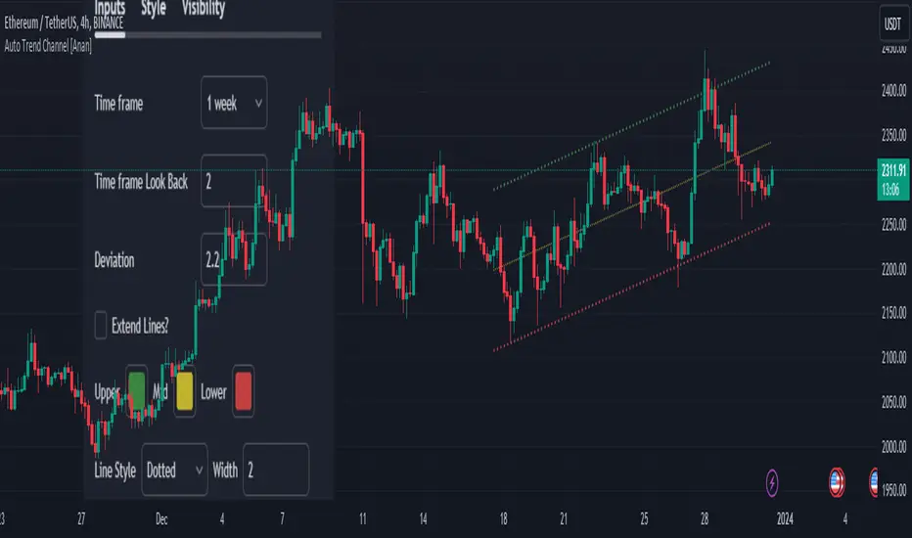This screenshot has width=912, height=538.
Task: Click the US flag economic event icon
Action: (x=837, y=481)
